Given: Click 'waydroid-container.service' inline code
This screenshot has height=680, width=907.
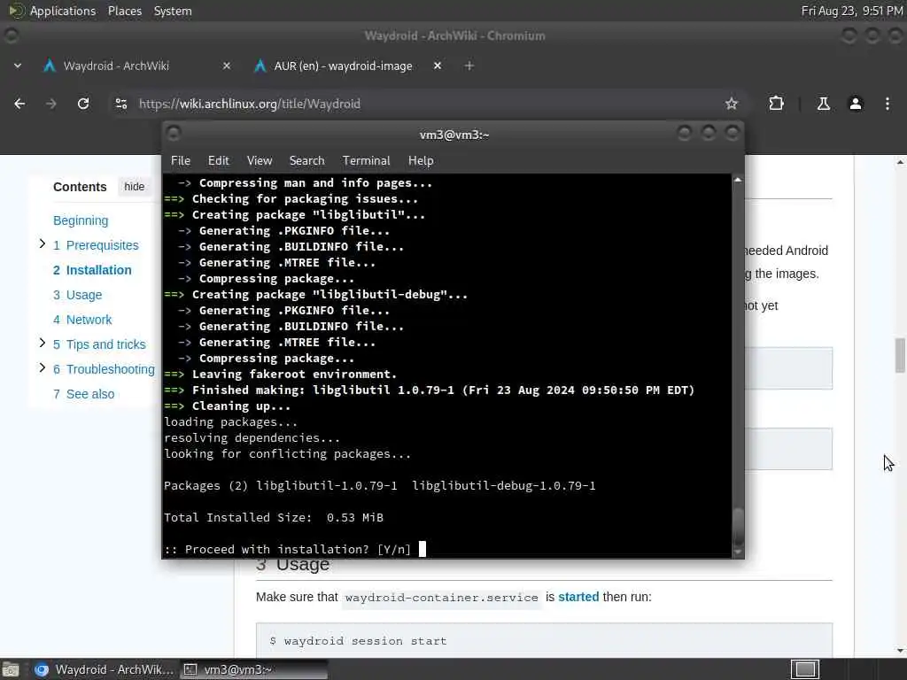Looking at the screenshot, I should 441,598.
